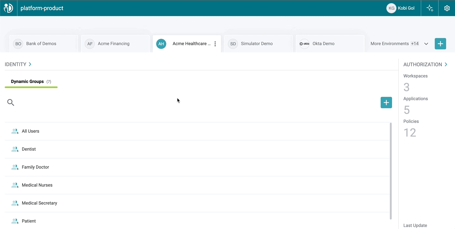Click the Applications label

click(415, 99)
